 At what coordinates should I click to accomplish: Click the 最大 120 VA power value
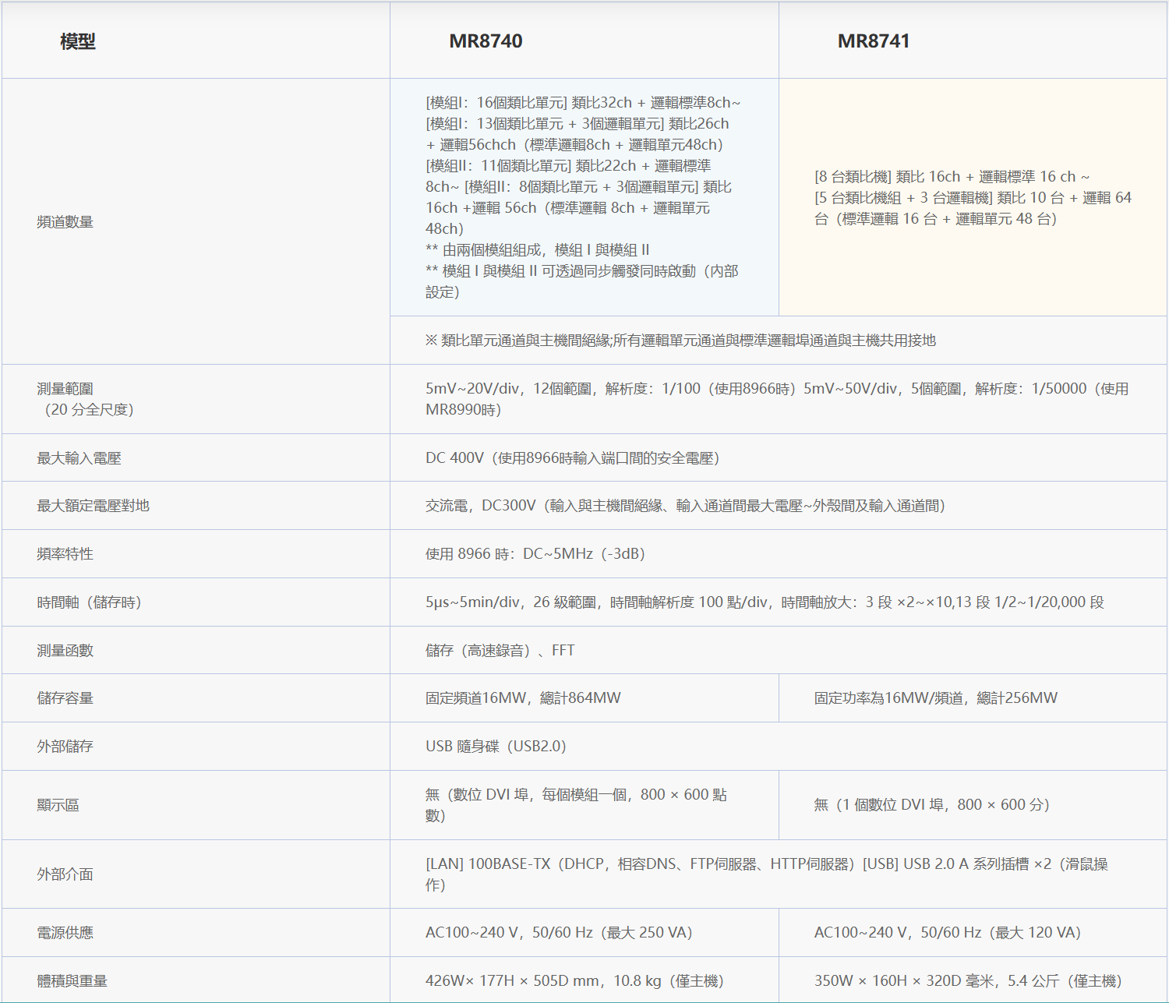[x=948, y=933]
